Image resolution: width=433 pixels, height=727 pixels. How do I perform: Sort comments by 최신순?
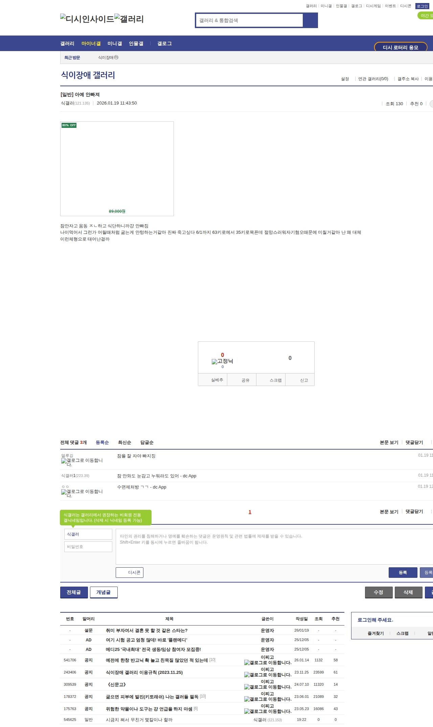tap(124, 442)
